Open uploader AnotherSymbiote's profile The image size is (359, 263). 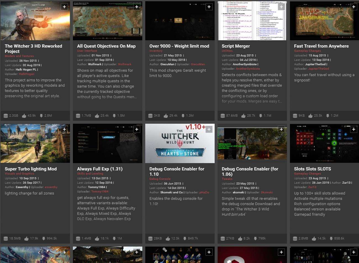point(248,69)
